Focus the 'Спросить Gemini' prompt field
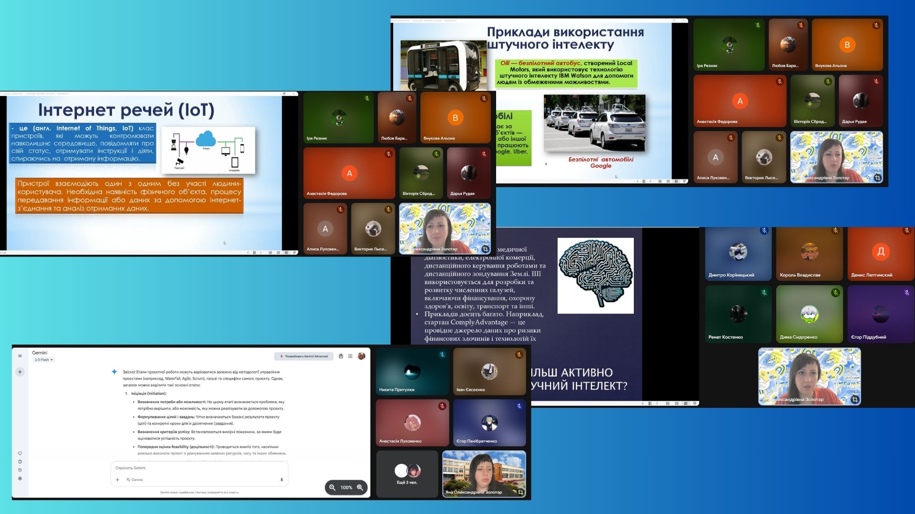Screen dimensions: 915x514 coord(199,468)
